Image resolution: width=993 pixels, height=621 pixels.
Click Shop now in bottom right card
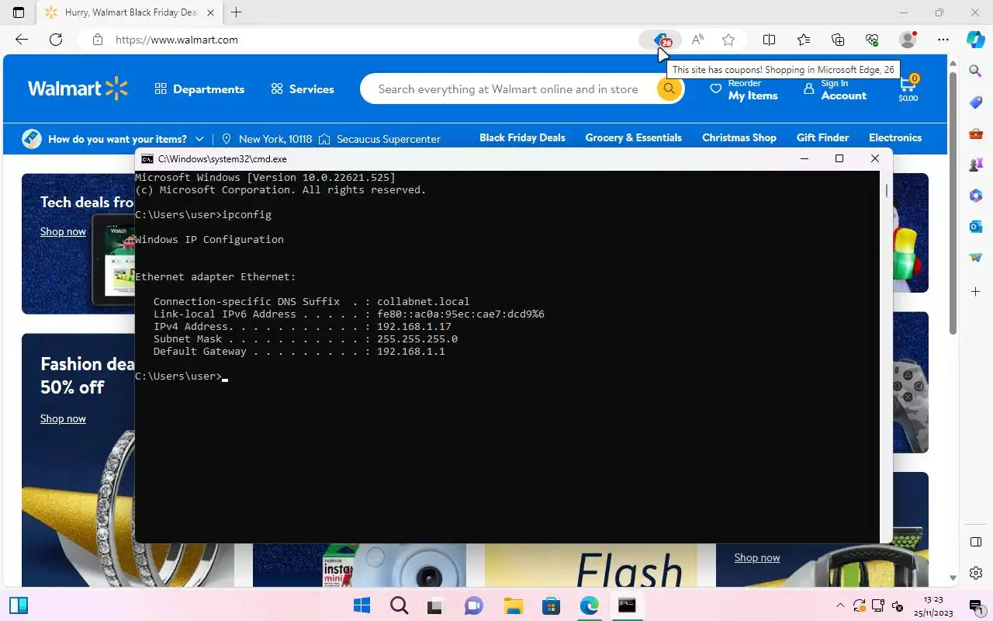pos(757,557)
